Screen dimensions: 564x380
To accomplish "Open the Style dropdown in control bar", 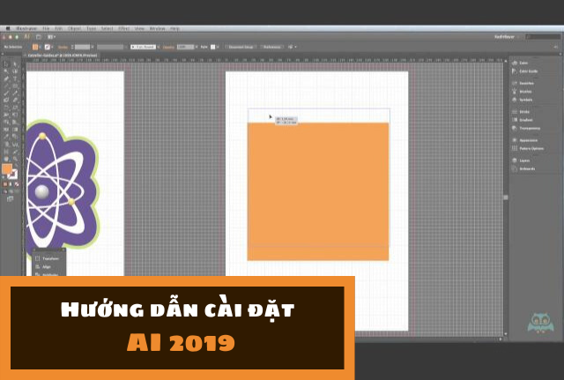I will click(212, 45).
